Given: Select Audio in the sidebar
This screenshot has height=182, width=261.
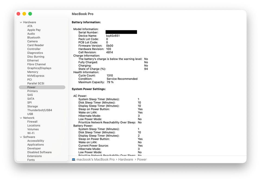Looking at the screenshot, I should [31, 34].
